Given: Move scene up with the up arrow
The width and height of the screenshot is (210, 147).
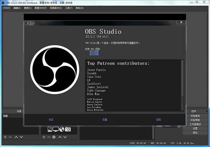Looking at the screenshot, I should (x=16, y=137).
